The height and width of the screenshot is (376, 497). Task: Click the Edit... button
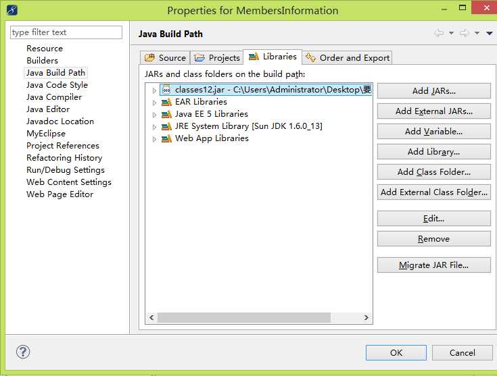[x=434, y=219]
